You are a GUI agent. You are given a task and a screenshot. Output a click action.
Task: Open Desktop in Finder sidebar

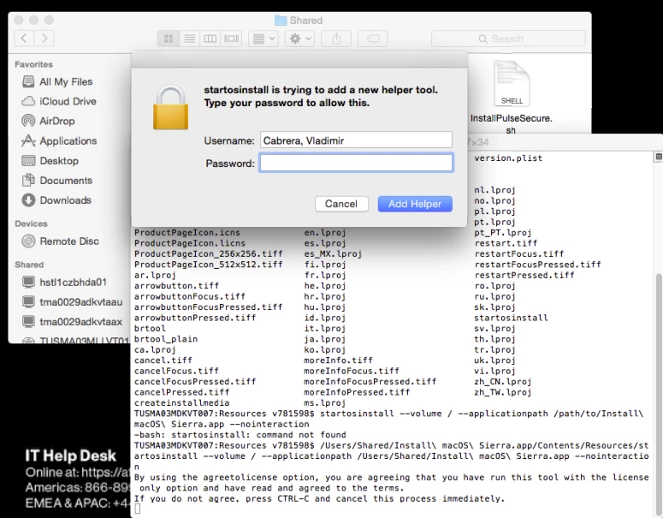coord(59,161)
